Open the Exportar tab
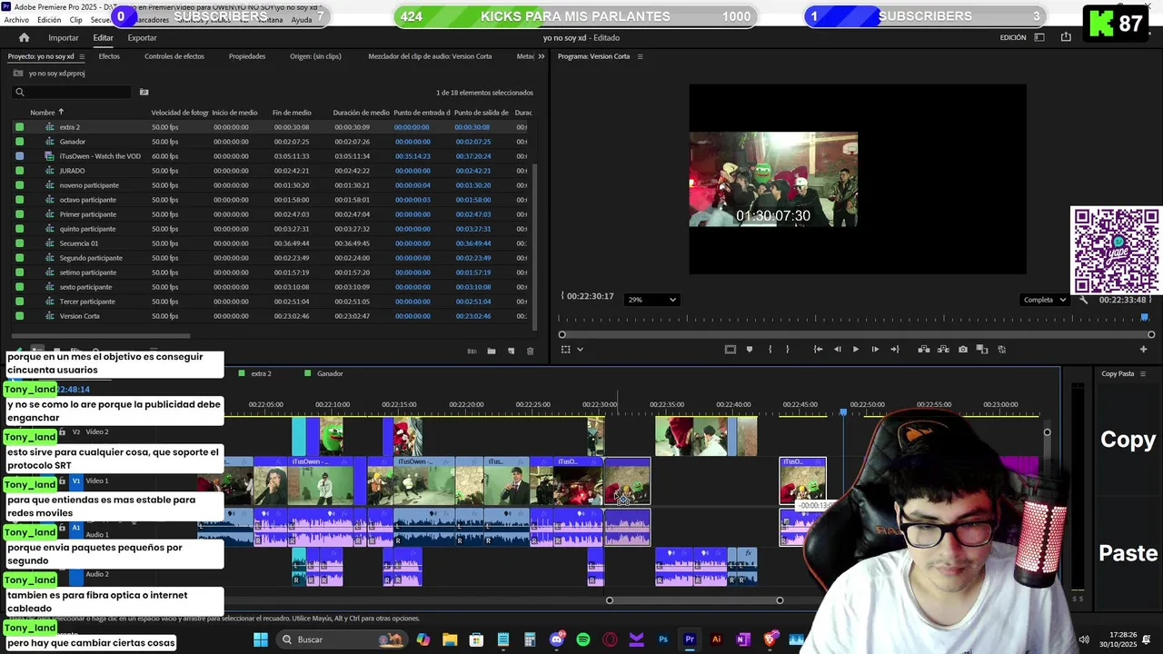This screenshot has width=1163, height=654. pyautogui.click(x=142, y=38)
